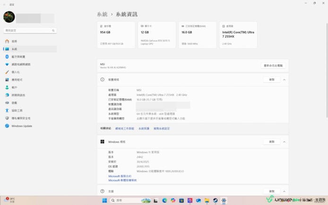Click 系統 in the breadcrumb heading
328x205 pixels.
point(102,14)
